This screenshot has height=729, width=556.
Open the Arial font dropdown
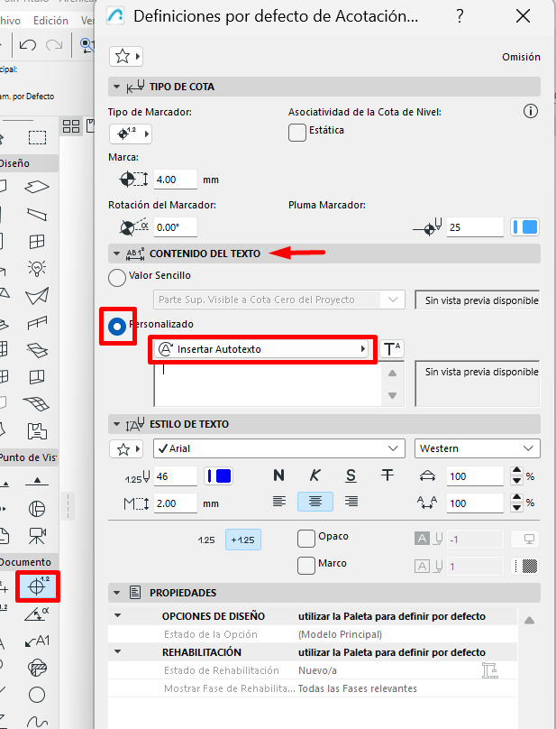(x=279, y=448)
